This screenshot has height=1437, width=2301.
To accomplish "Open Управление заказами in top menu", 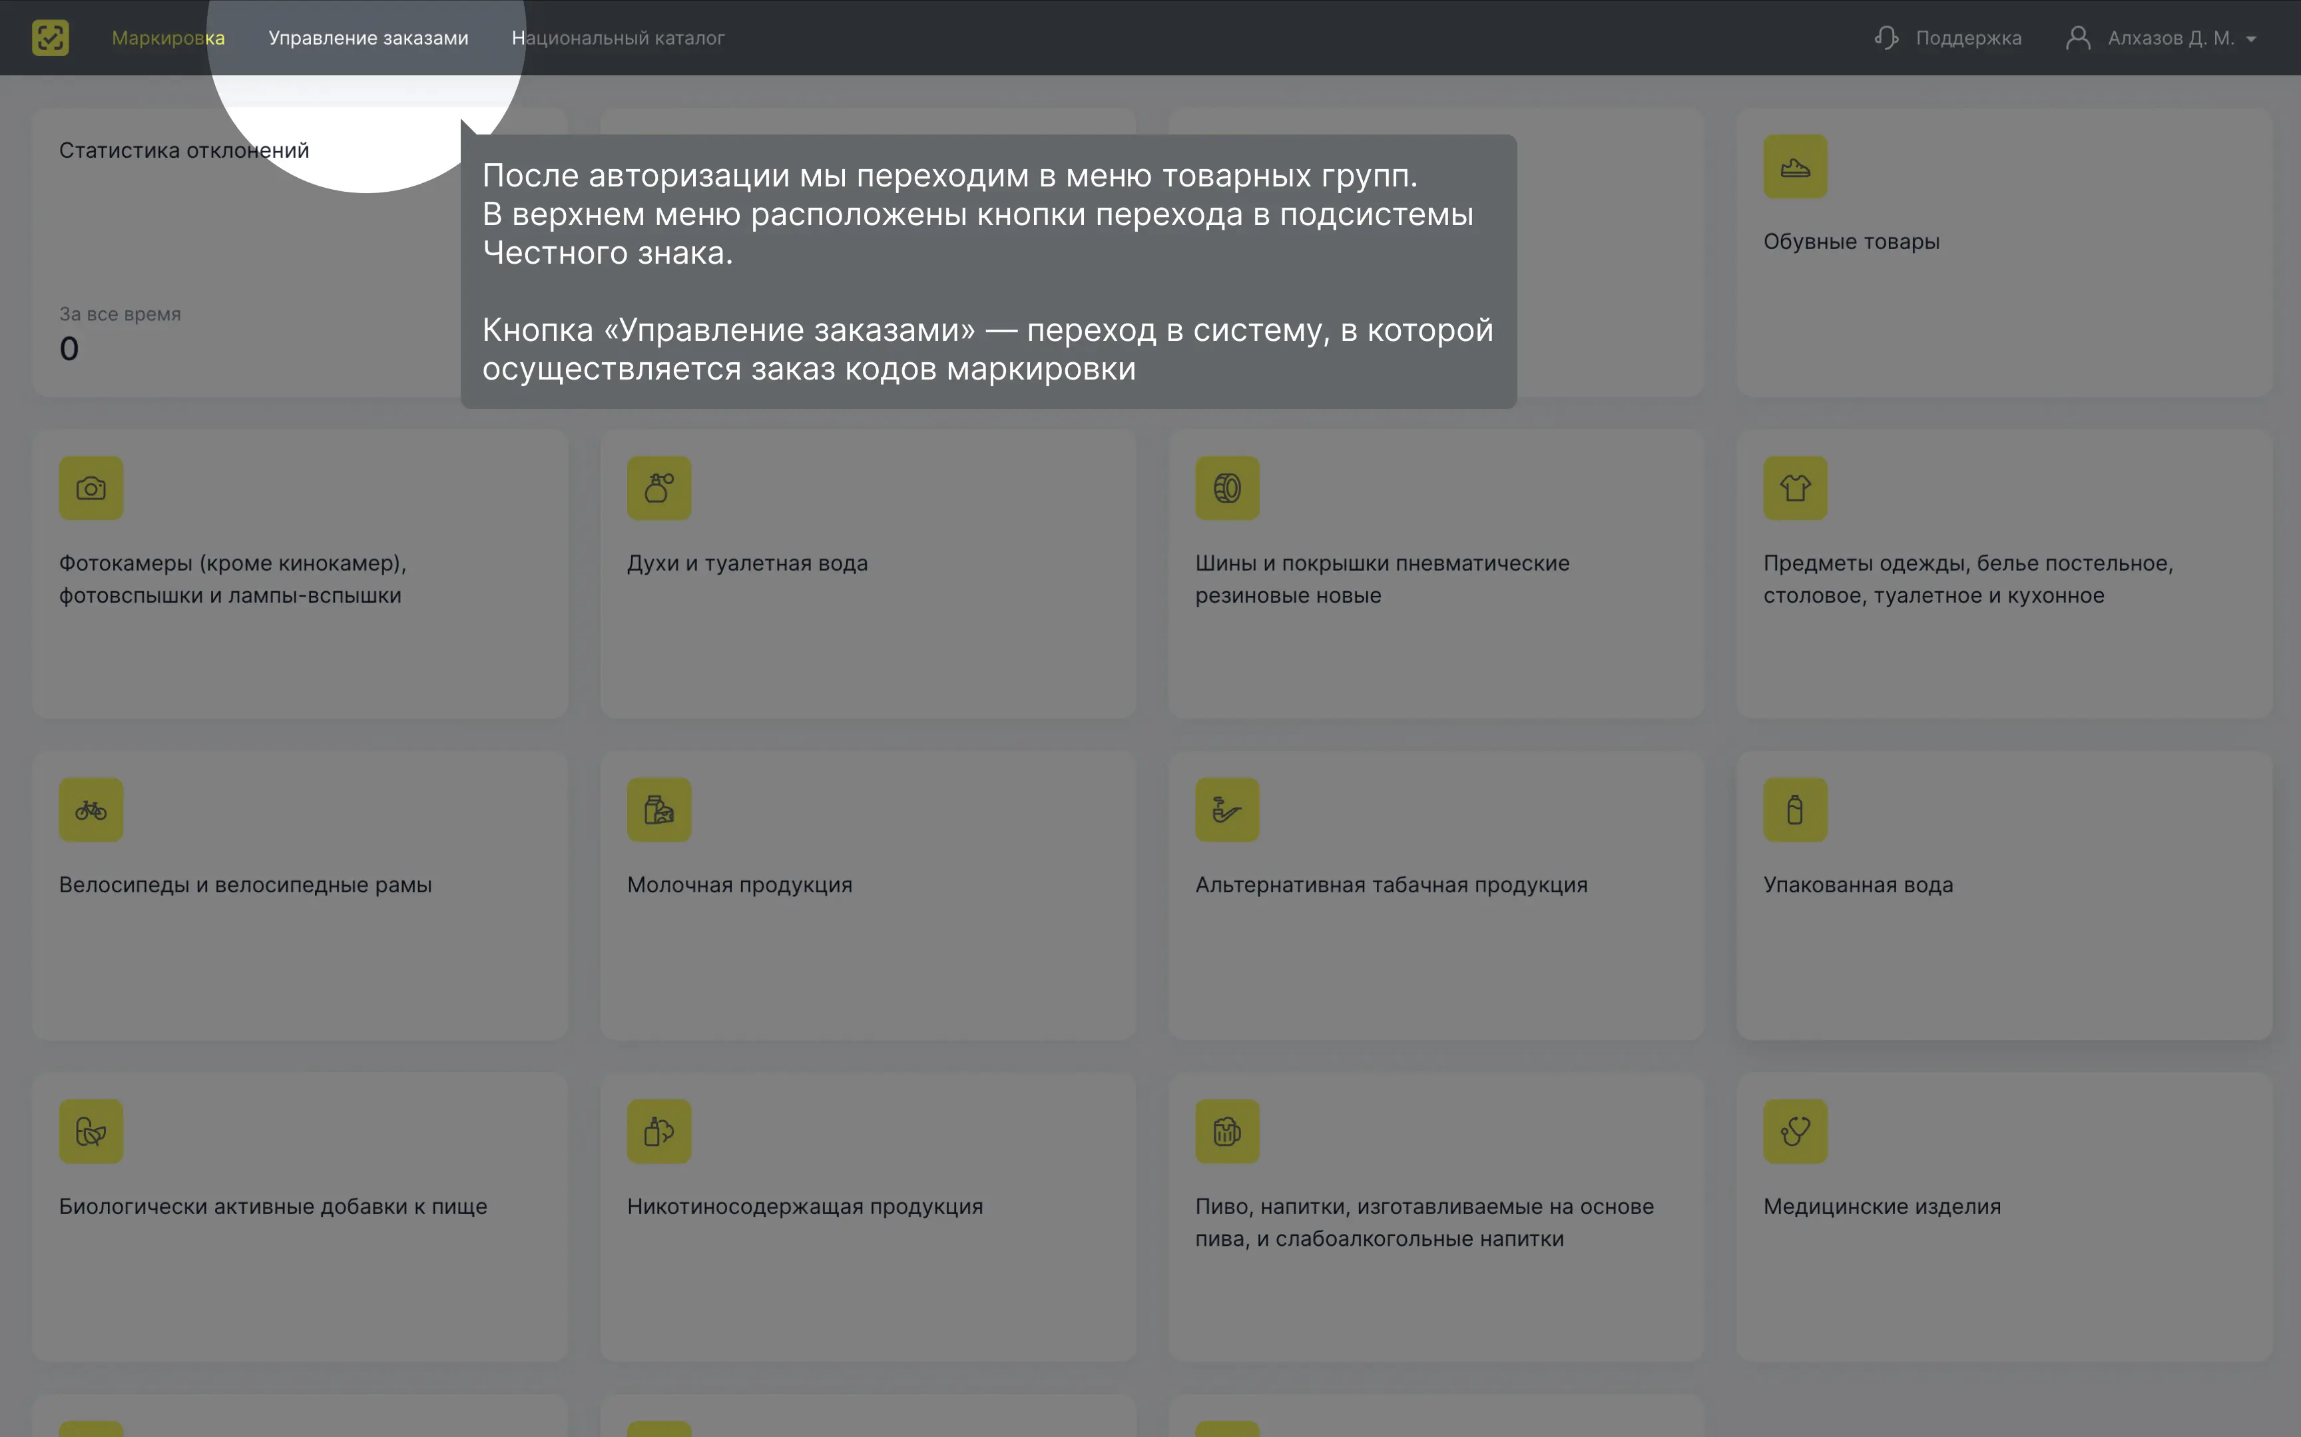I will tap(369, 38).
